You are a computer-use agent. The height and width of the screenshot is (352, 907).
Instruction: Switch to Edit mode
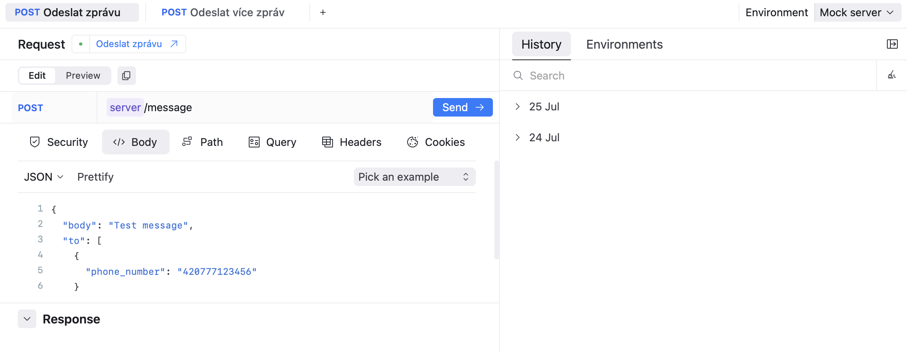point(37,76)
